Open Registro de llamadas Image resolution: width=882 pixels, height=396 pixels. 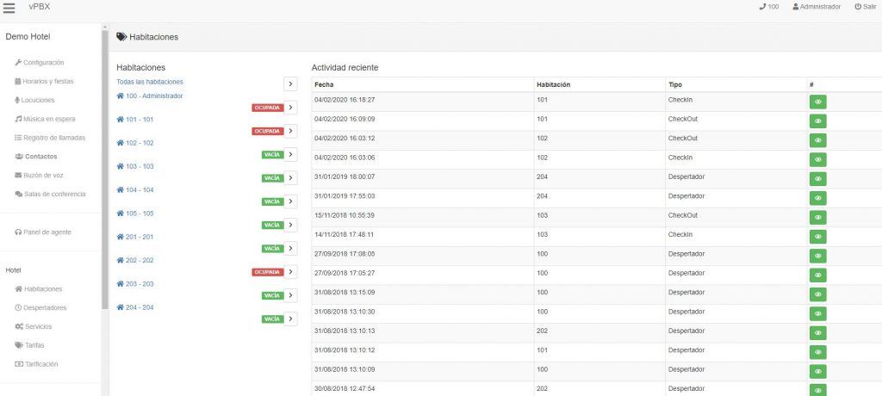tap(52, 138)
